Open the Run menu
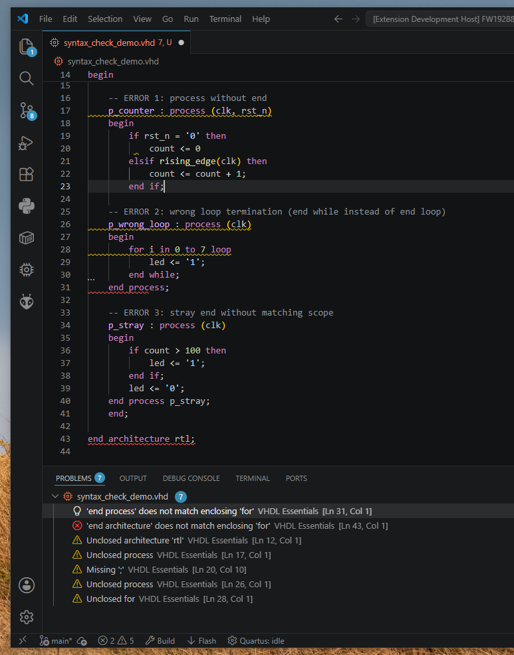Screen dimensions: 514x655 [x=191, y=19]
